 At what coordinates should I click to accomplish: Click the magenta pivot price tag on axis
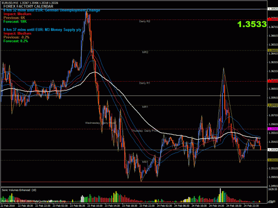[273, 129]
